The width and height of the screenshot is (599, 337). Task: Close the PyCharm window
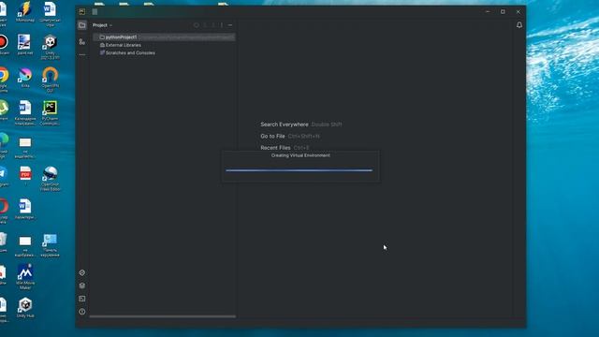point(518,12)
